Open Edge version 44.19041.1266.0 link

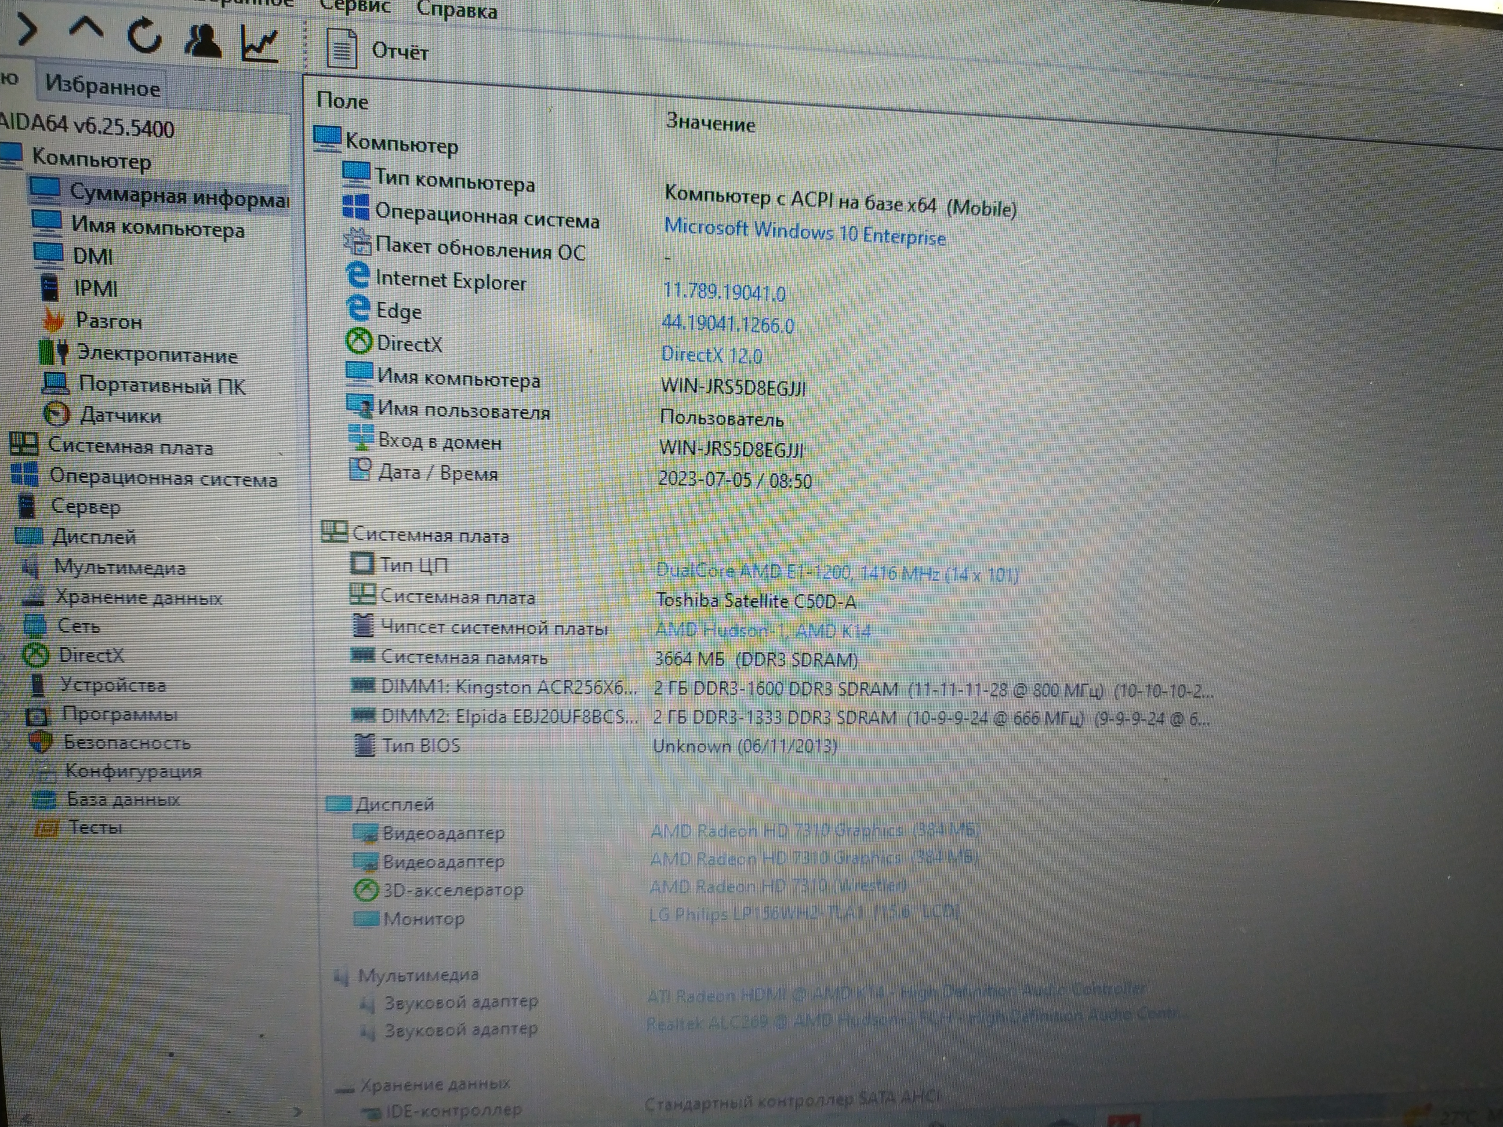point(728,323)
